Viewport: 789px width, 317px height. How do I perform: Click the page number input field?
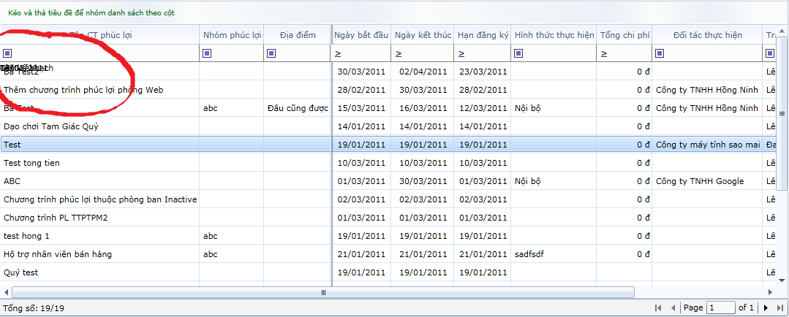pyautogui.click(x=720, y=308)
